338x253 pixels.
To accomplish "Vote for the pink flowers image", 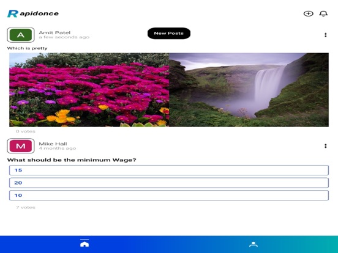I will pos(89,90).
